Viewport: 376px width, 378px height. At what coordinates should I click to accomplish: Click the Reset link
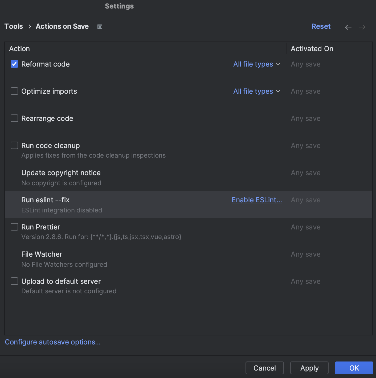click(x=321, y=26)
